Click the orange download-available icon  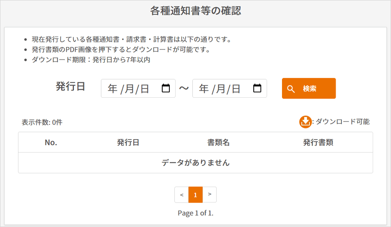pyautogui.click(x=305, y=122)
